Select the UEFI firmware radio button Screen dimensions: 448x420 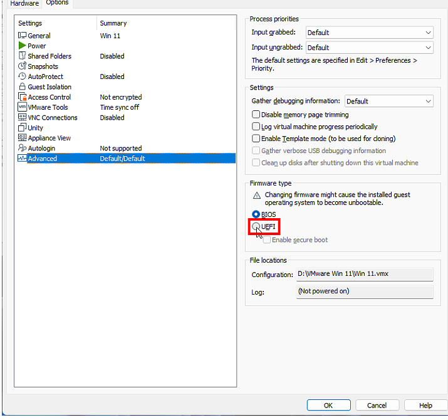coord(256,226)
